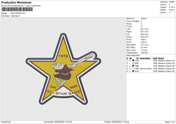The width and height of the screenshot is (176, 124).
Task: Click the 'Code' column header
Action: click(x=155, y=58)
